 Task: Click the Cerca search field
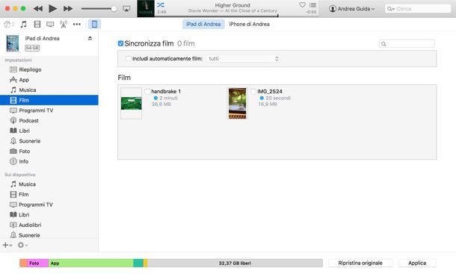pos(418,9)
